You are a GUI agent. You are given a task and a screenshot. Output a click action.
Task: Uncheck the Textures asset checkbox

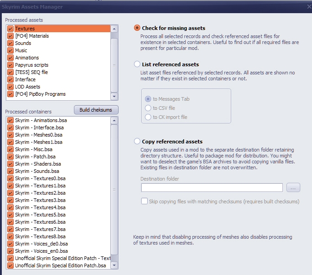(x=10, y=29)
